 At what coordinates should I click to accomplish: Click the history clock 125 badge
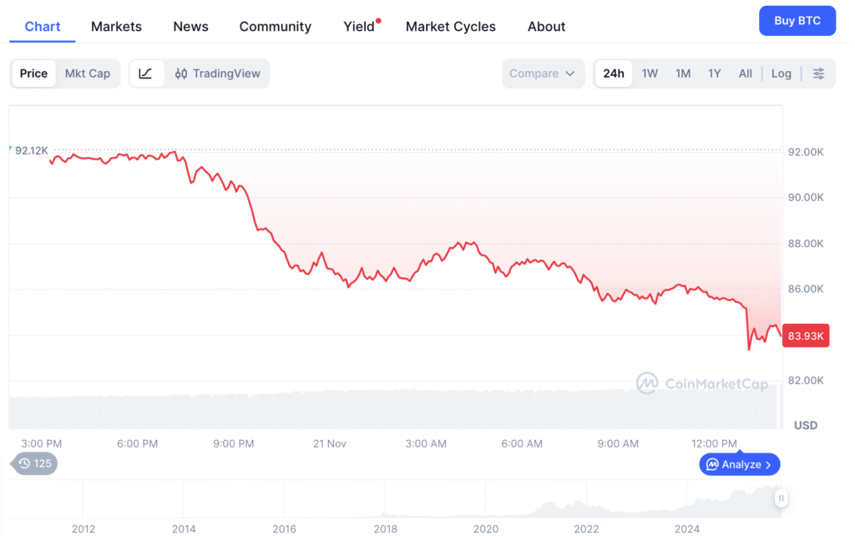click(34, 463)
